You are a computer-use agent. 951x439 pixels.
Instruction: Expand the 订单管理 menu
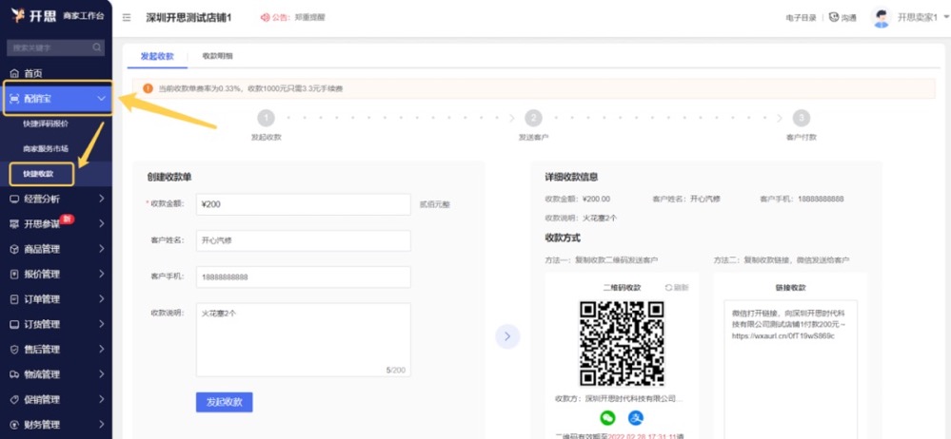(56, 299)
